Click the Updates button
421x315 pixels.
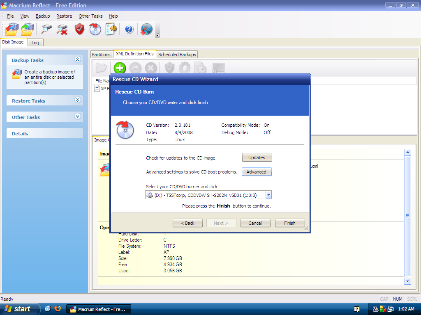(257, 157)
